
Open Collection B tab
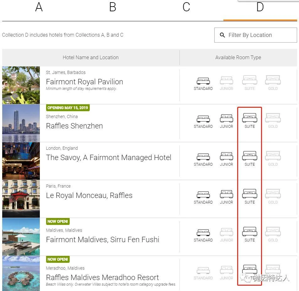click(113, 7)
